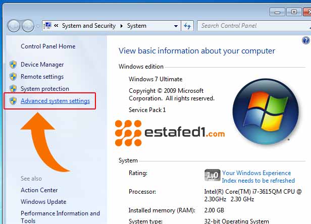Select the System breadcrumb in the address bar

tap(137, 26)
